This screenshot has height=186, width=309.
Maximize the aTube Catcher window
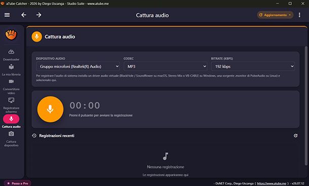tap(290, 4)
